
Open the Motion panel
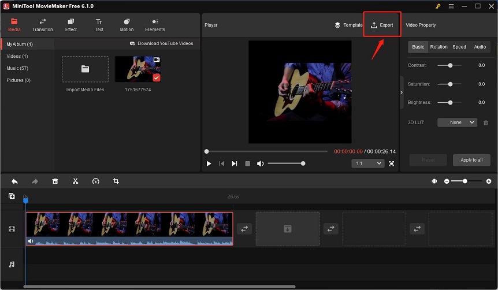point(127,25)
